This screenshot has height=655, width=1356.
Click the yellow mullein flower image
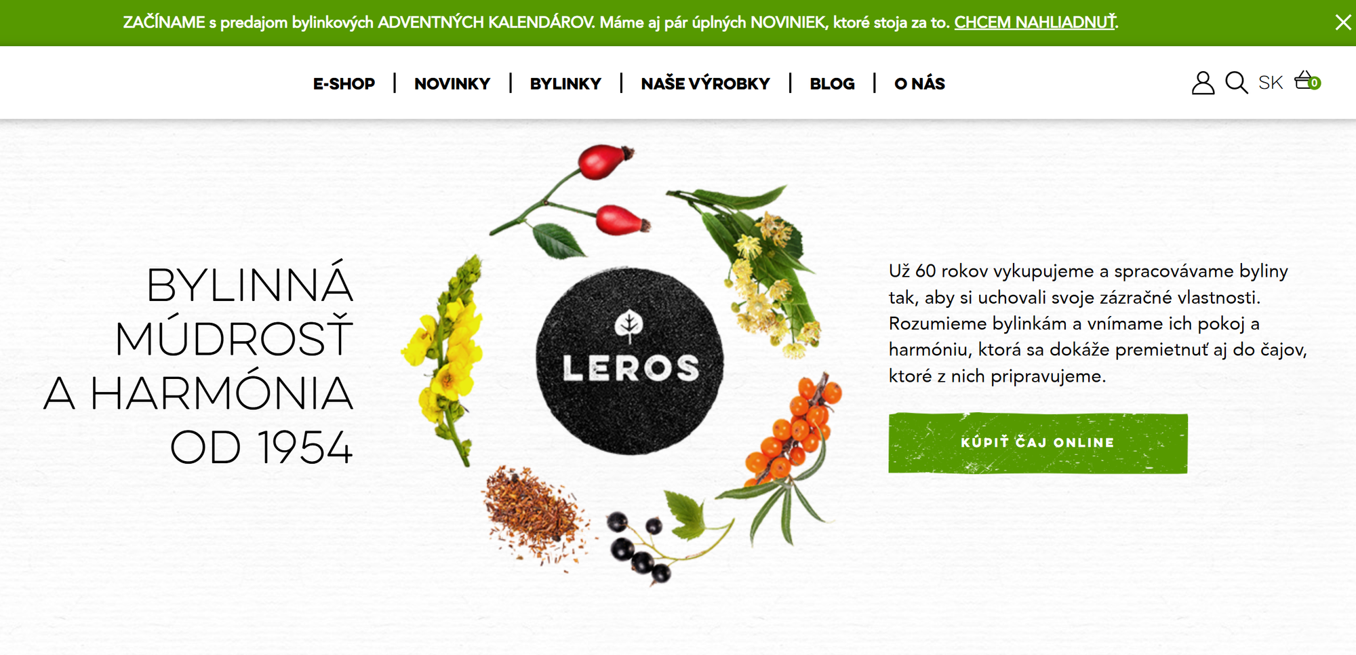444,359
